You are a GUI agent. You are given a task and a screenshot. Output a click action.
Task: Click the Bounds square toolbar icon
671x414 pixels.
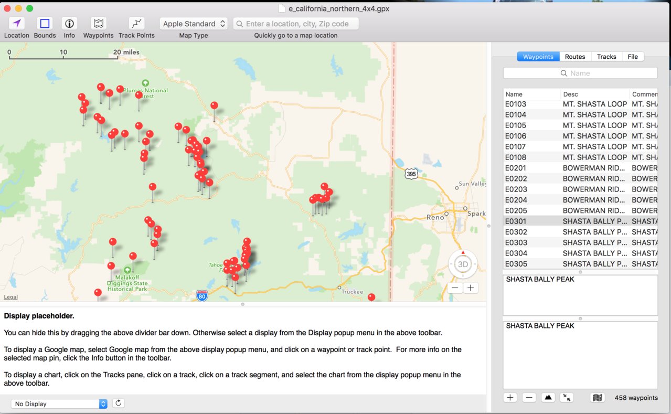[x=45, y=24]
